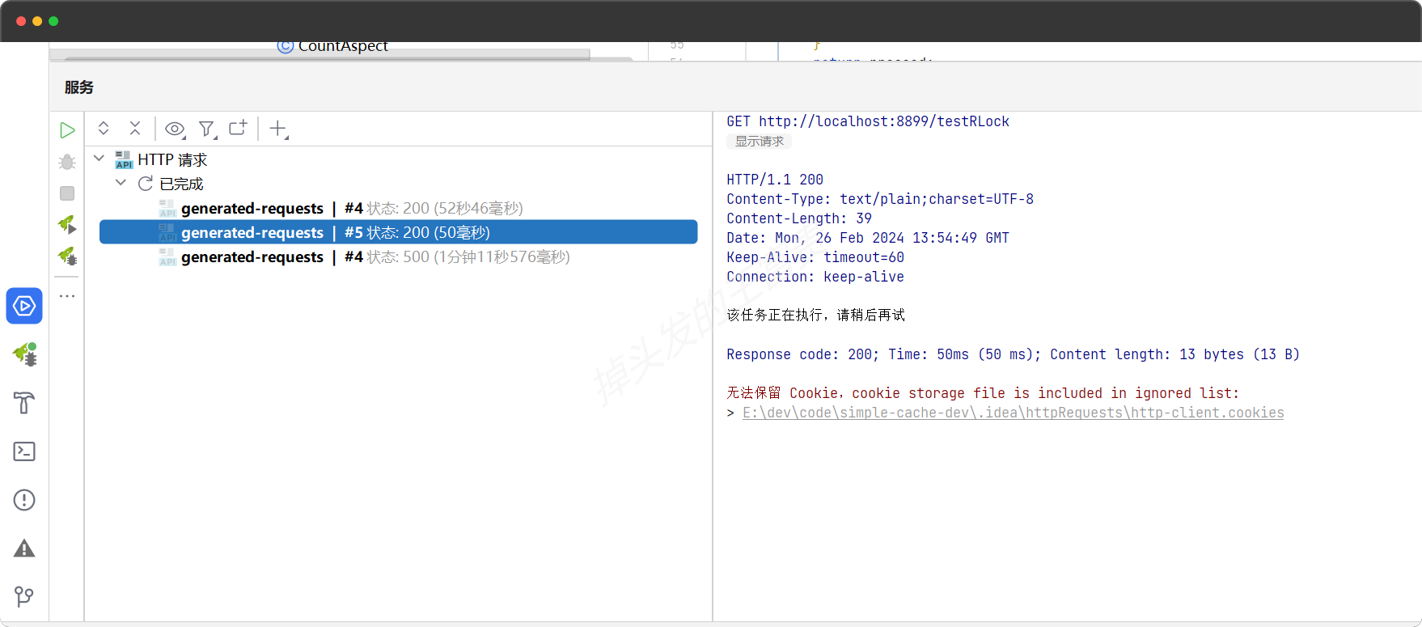Viewport: 1422px width, 627px height.
Task: Click the lower Spring debug icon with bug
Action: 67,256
